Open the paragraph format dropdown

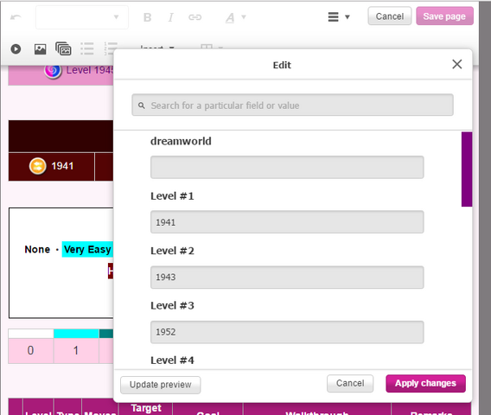82,17
